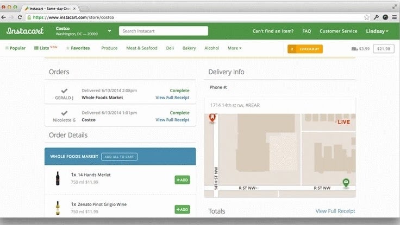View full receipt for Whole Foods order
This screenshot has width=400, height=225.
point(172,98)
